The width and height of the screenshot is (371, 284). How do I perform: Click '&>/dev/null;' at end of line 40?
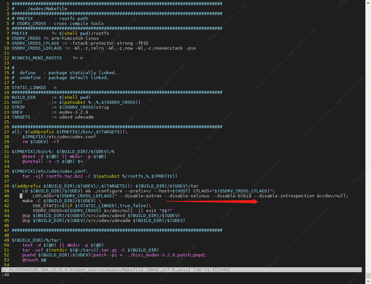(333, 196)
